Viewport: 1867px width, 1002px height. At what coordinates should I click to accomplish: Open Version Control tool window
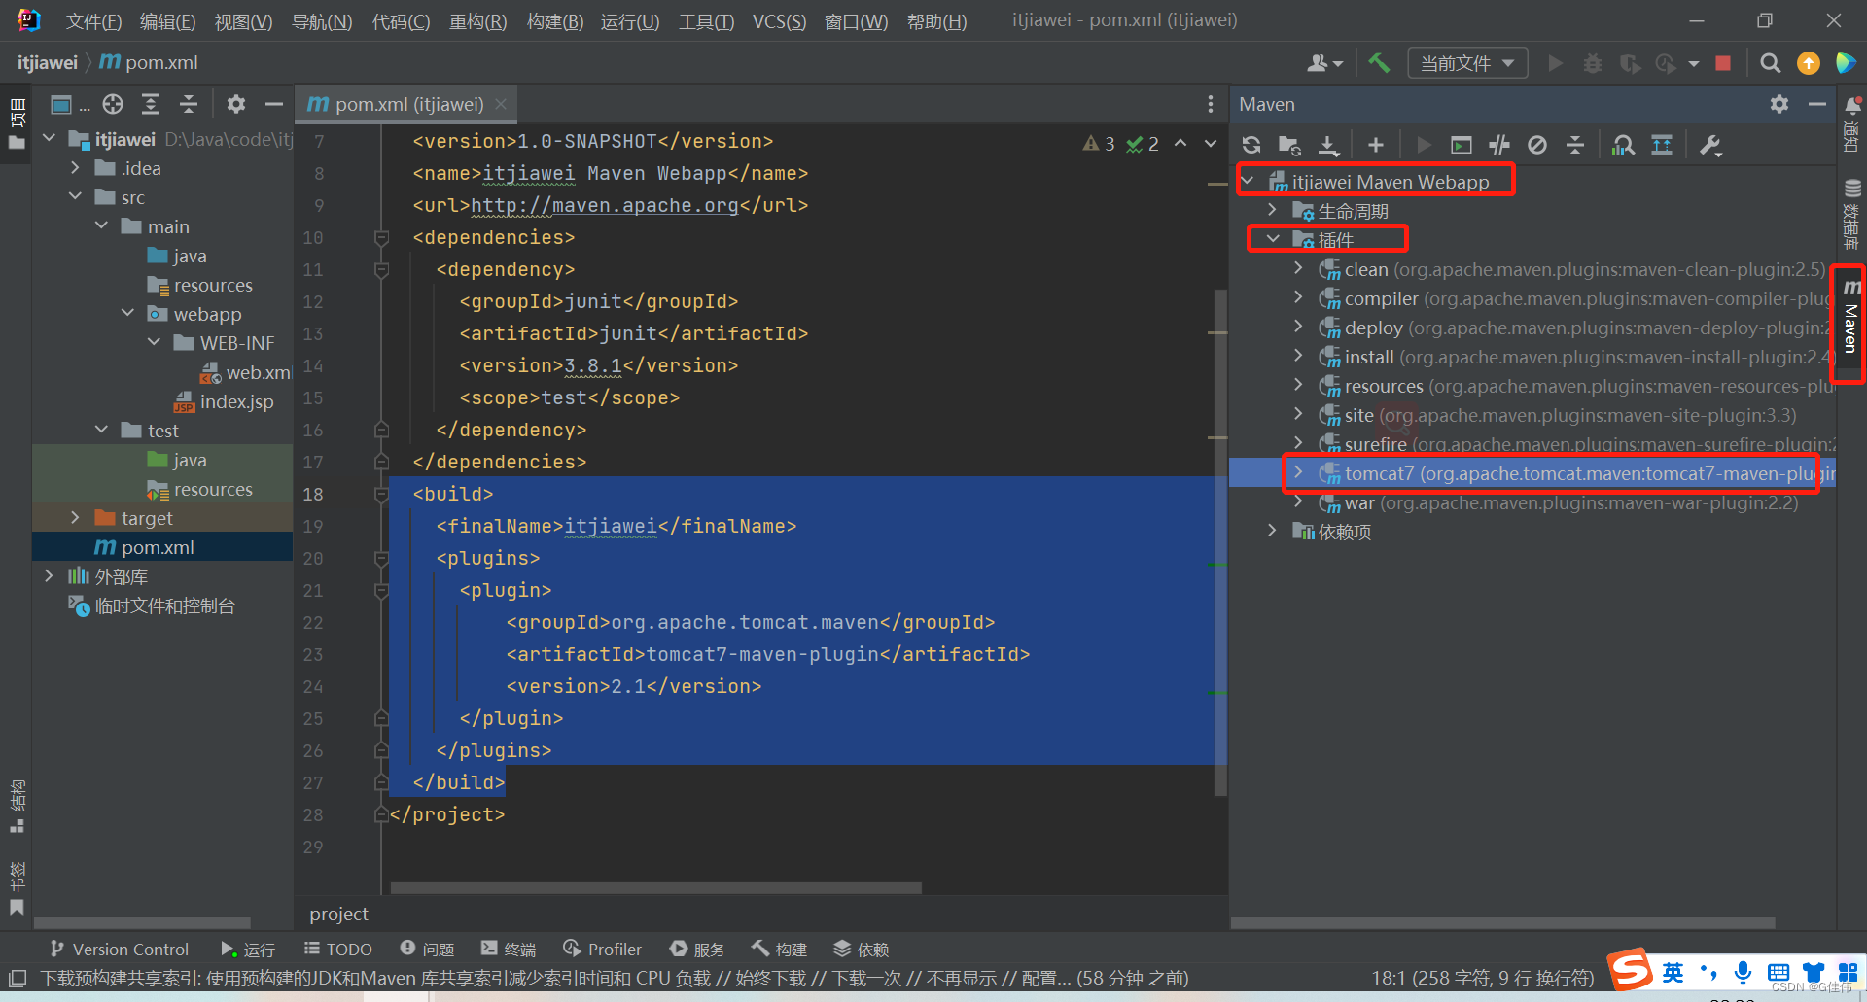tap(119, 950)
